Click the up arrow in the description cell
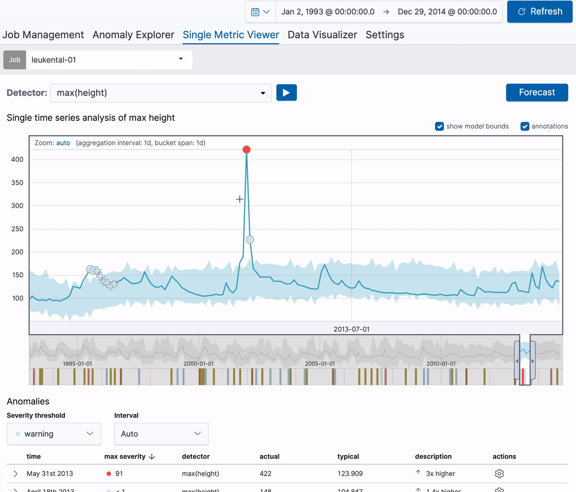 418,473
